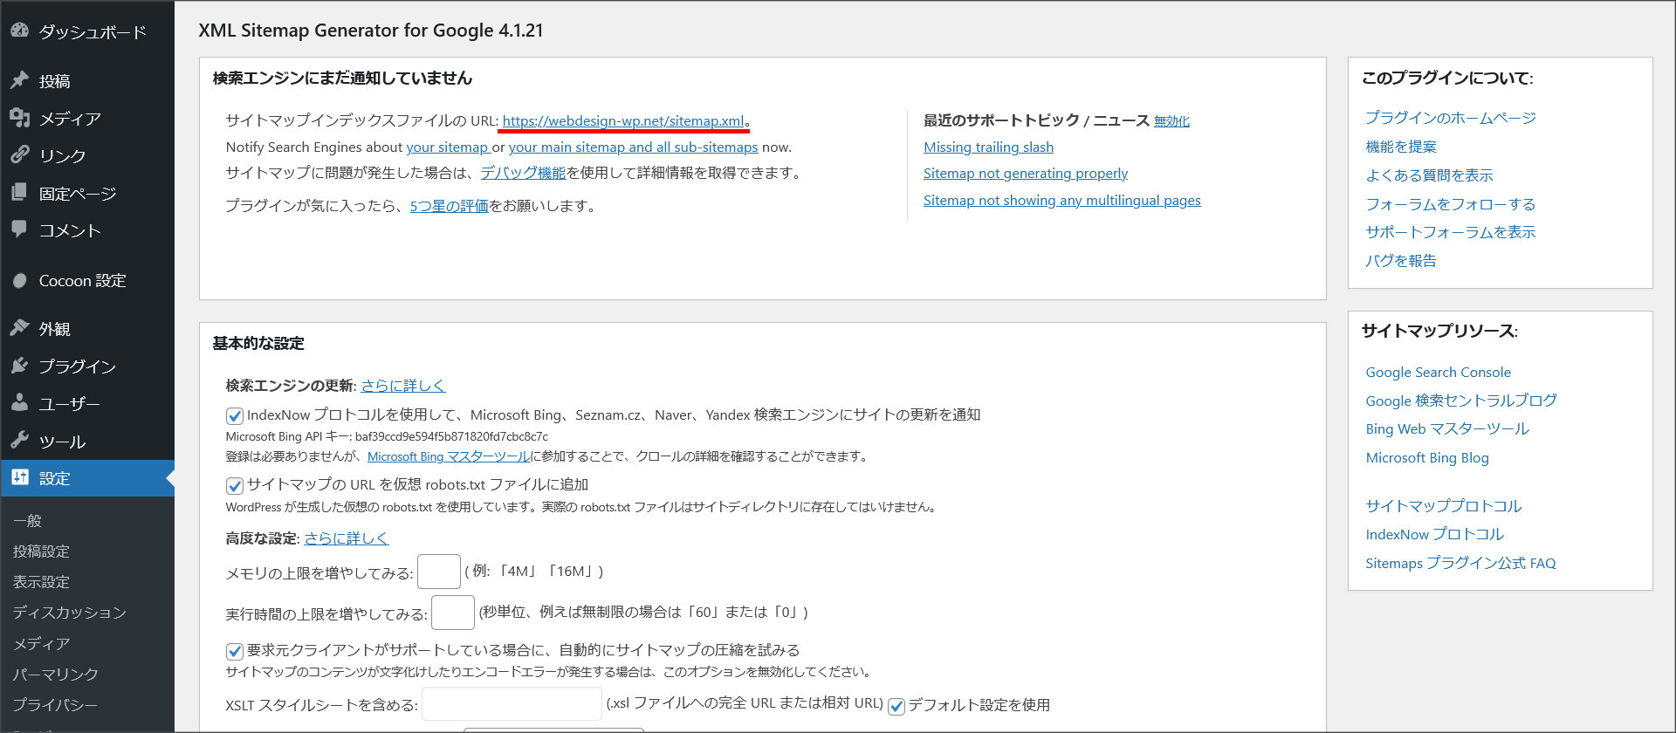This screenshot has width=1676, height=733.
Task: Open サイトマッププロトコル link
Action: tap(1443, 506)
